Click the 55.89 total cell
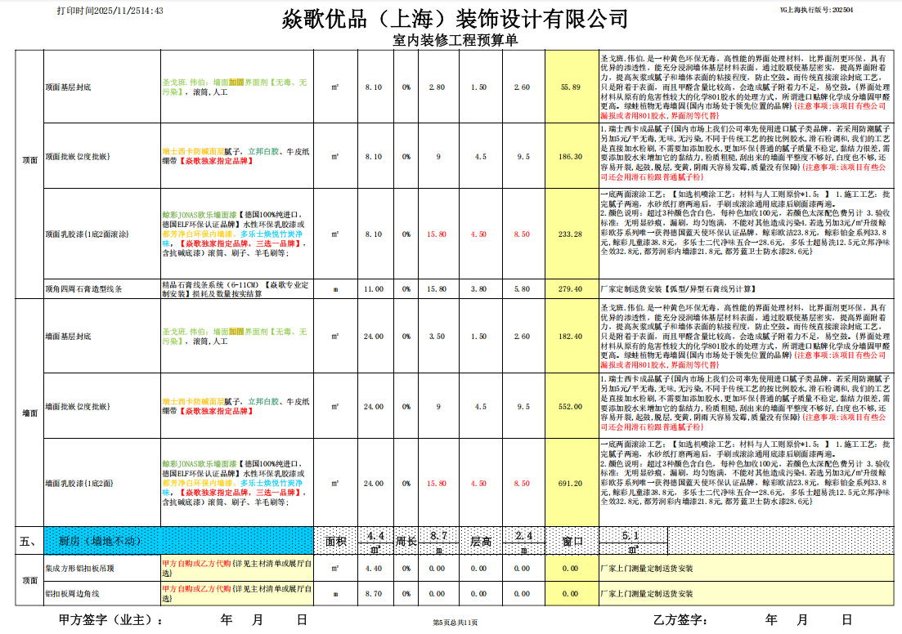 pyautogui.click(x=571, y=87)
